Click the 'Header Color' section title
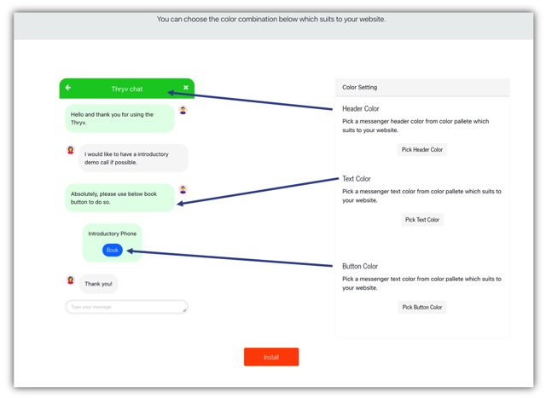Viewport: 552px width, 398px height. (361, 108)
